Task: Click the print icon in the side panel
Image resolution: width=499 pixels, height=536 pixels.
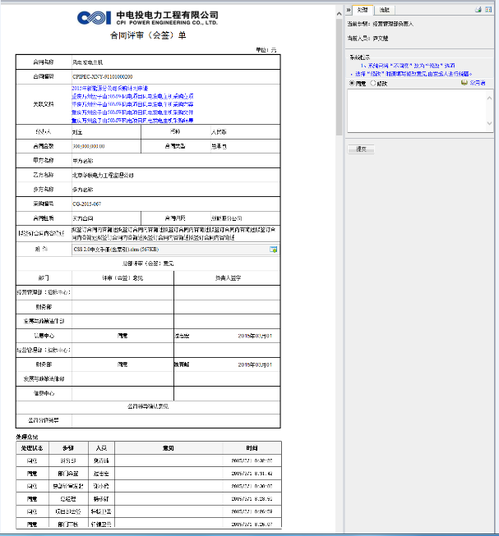Action: tap(478, 10)
